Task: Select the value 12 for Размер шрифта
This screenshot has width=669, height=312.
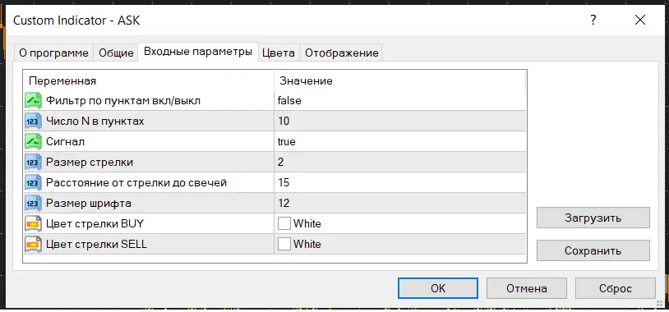Action: point(284,203)
